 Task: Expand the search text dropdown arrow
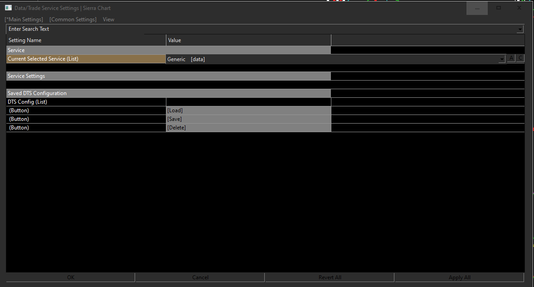tap(519, 29)
